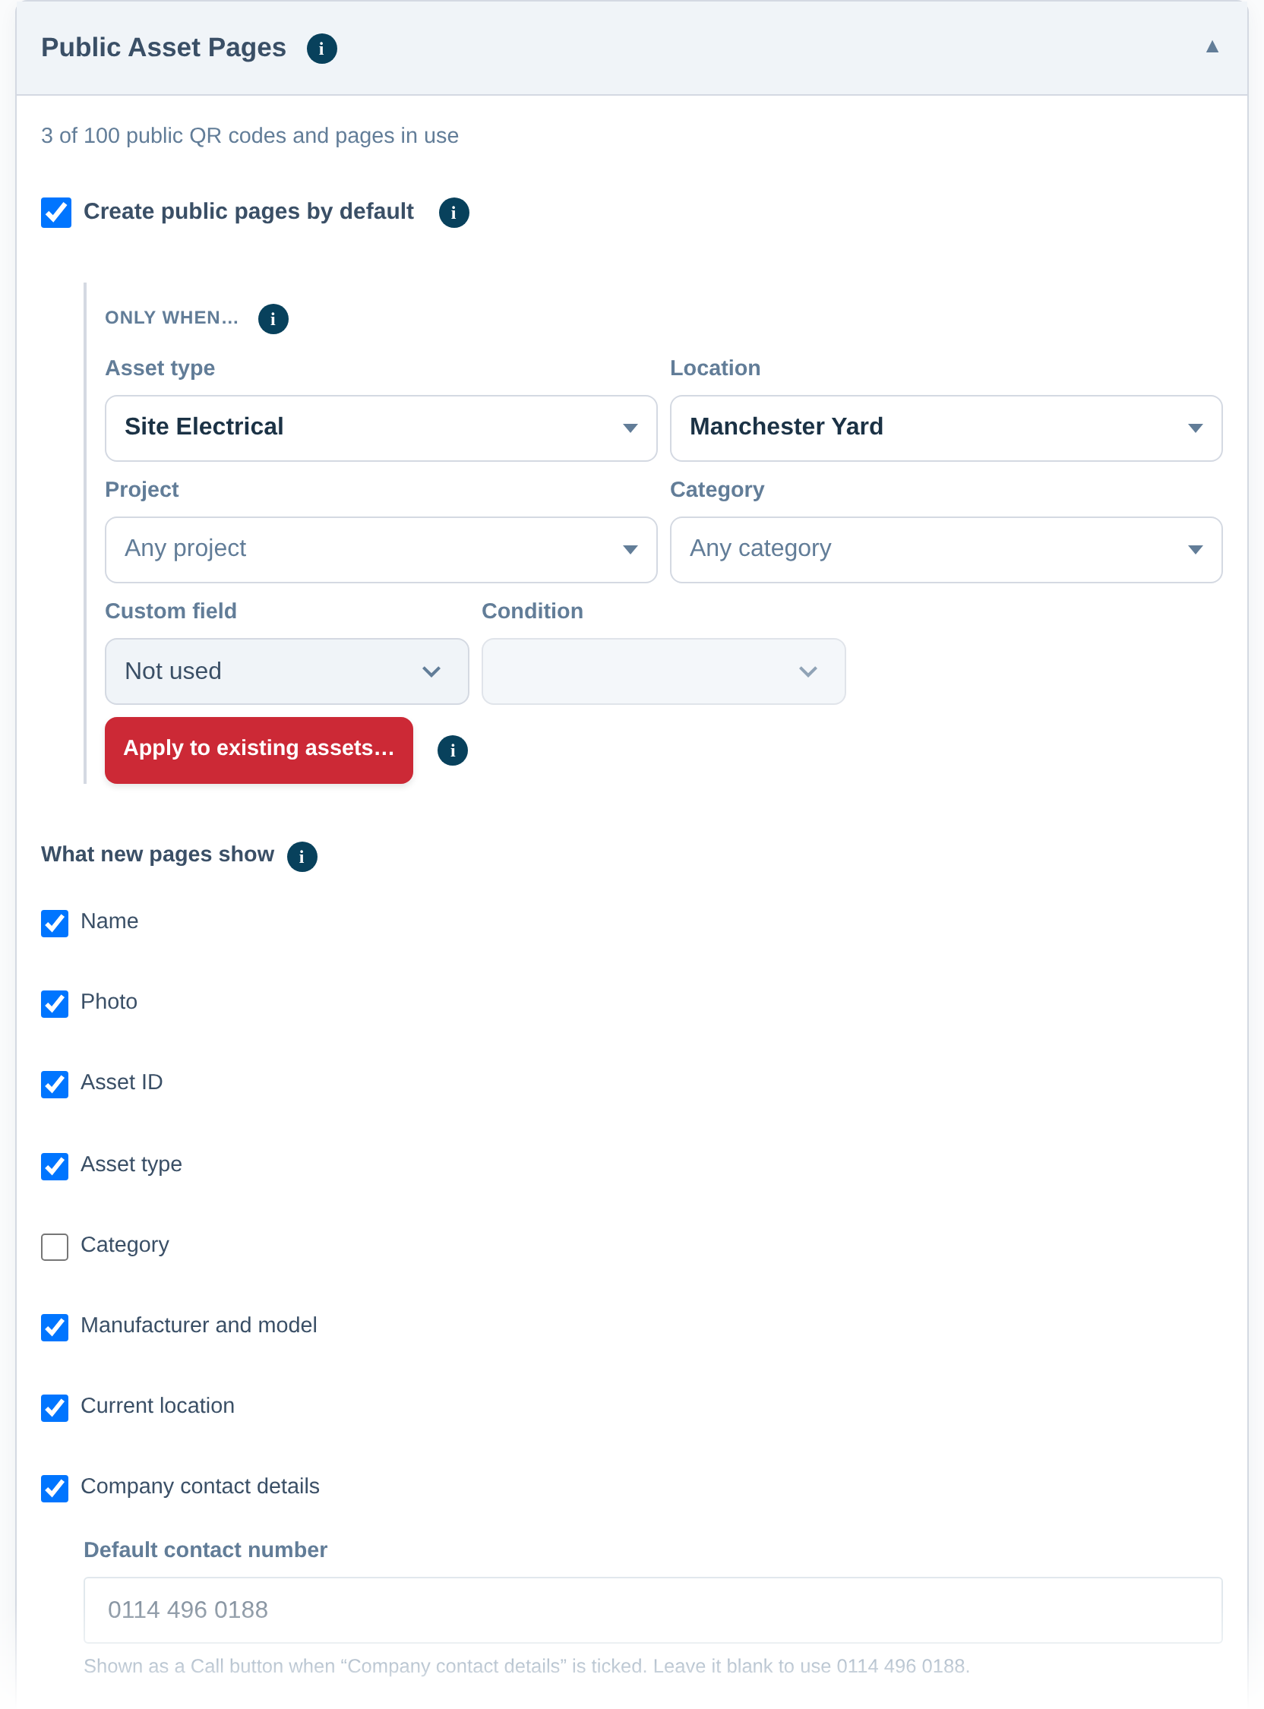
Task: Click the Default contact number field
Action: [x=653, y=1609]
